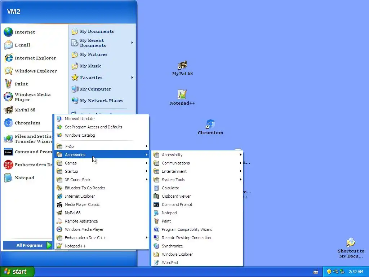Image resolution: width=369 pixels, height=277 pixels.
Task: Open Notepad++ in All Programs list
Action: 102,246
